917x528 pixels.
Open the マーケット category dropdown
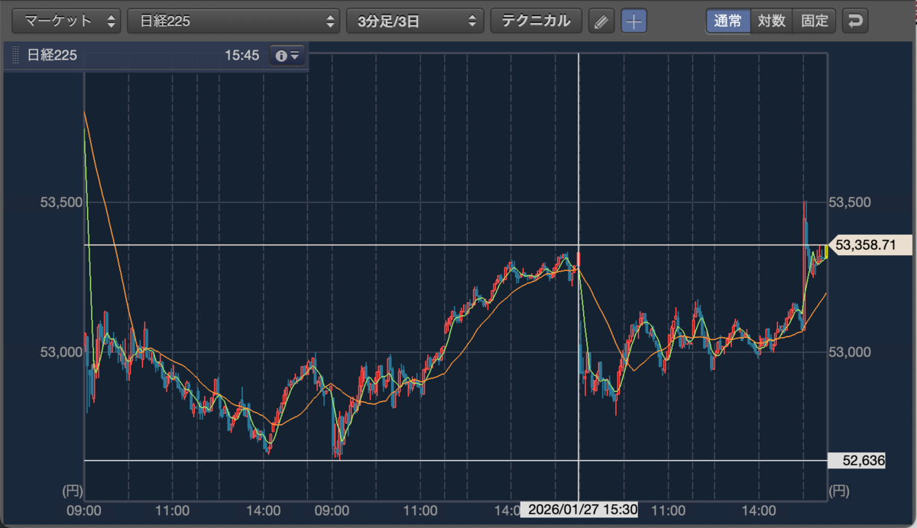(68, 21)
